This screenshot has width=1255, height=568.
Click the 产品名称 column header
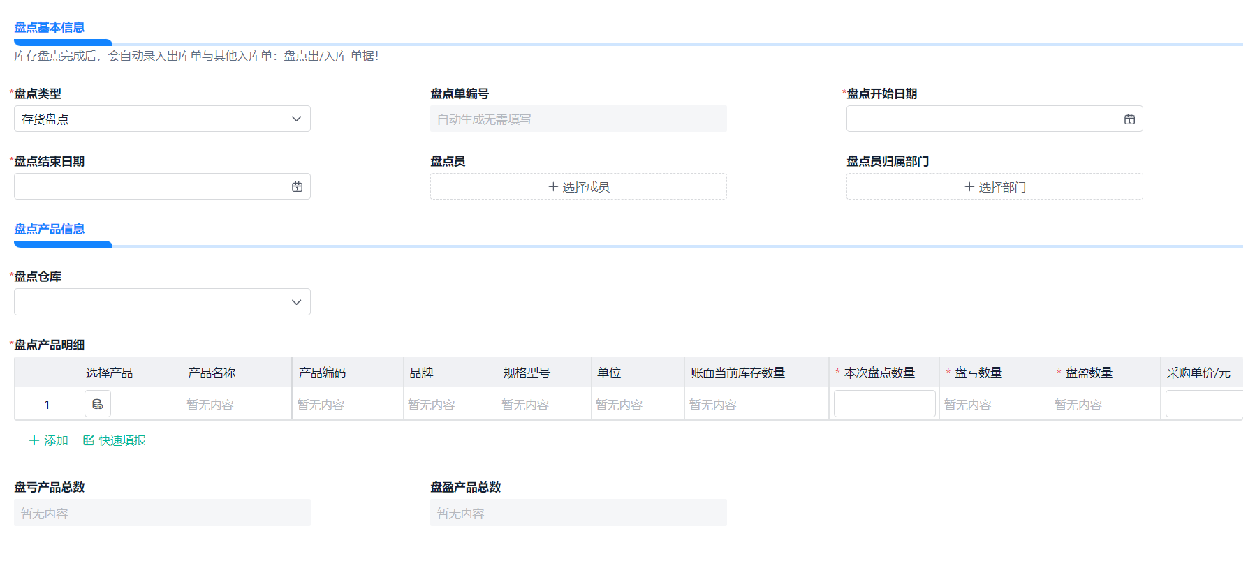point(237,373)
